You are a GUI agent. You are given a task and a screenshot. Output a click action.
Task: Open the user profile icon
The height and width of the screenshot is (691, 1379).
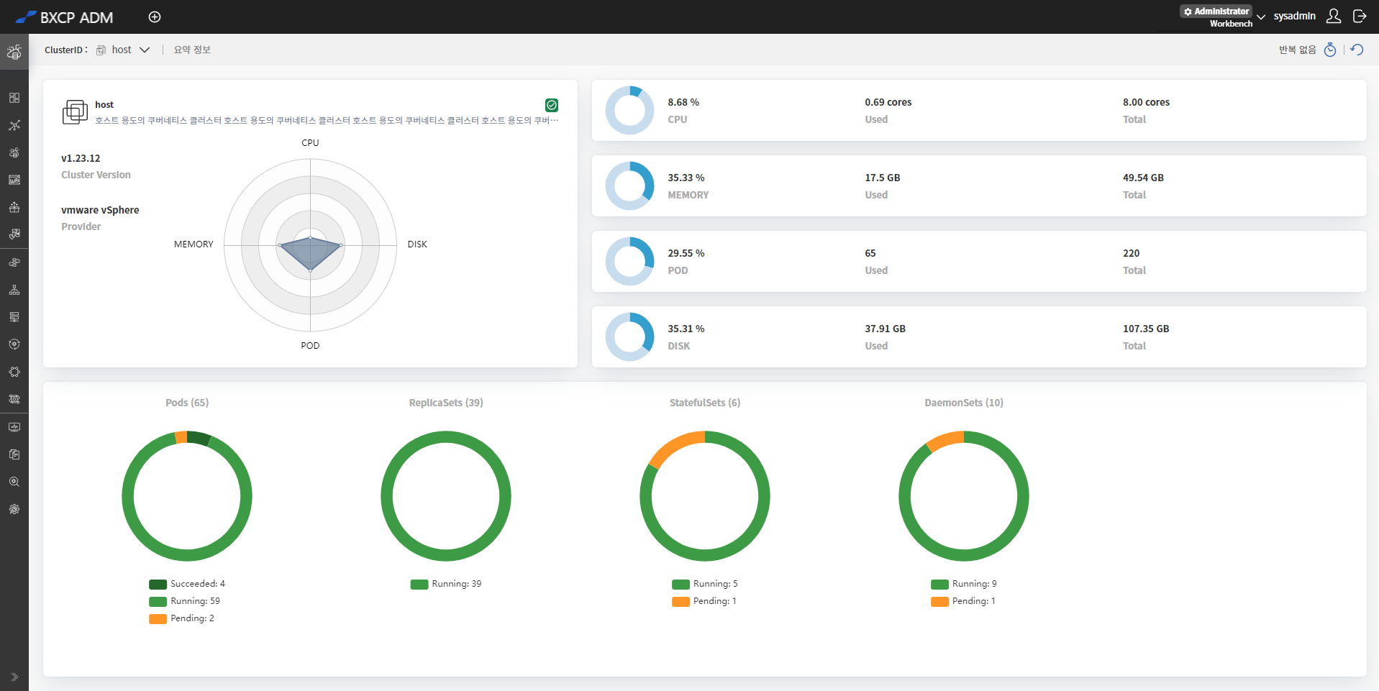1333,16
